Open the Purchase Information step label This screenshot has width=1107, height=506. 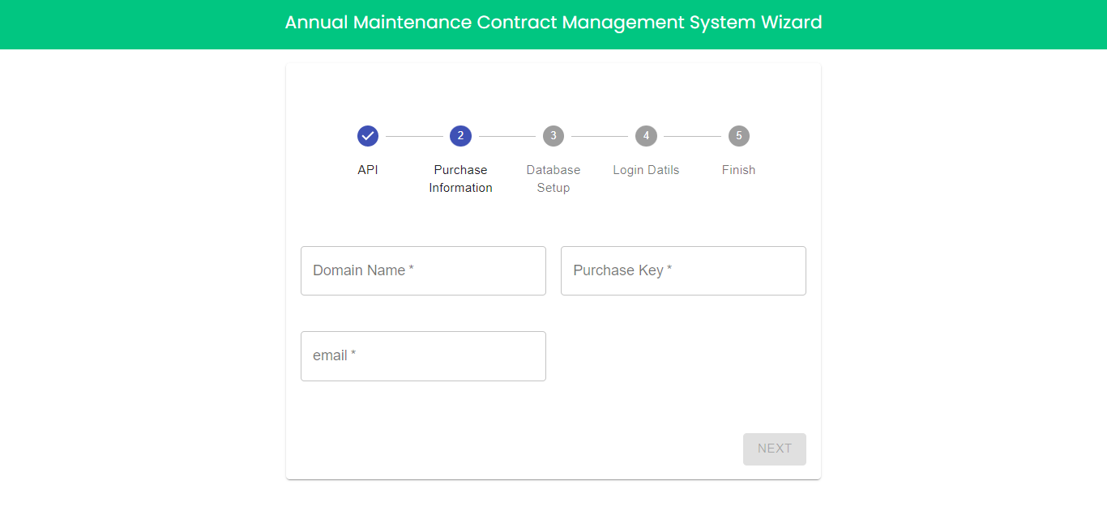coord(460,179)
